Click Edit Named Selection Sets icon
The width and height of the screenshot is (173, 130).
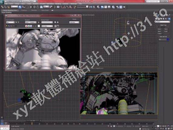[75, 7]
